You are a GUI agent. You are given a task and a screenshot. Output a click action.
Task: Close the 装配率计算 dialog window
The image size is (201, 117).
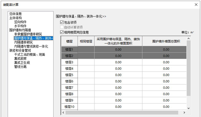tap(196, 5)
